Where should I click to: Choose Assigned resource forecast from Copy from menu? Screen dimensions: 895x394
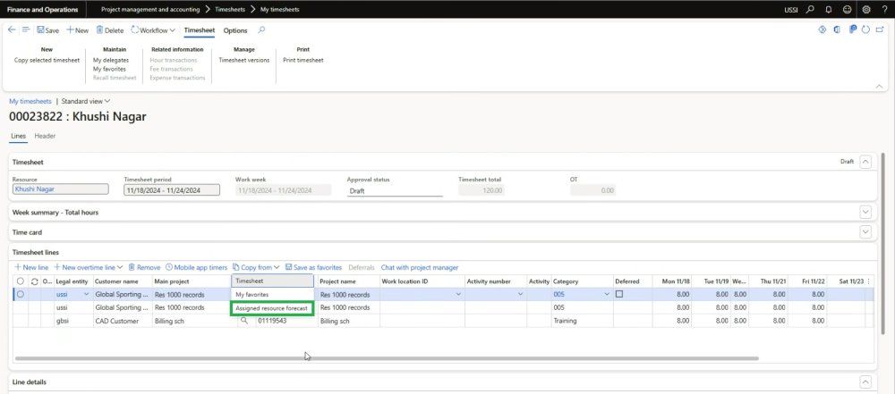pos(271,308)
